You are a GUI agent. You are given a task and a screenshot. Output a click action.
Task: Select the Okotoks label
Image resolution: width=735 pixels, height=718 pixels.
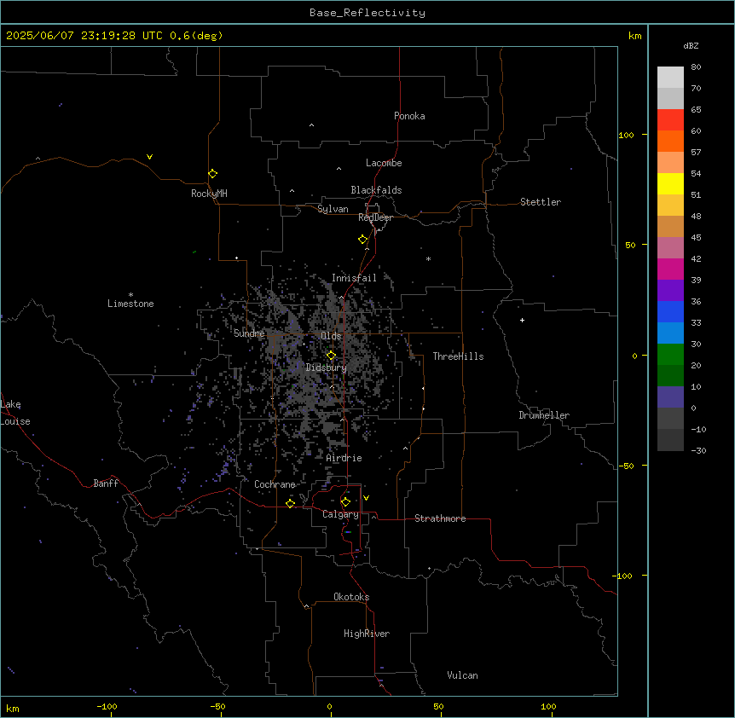(351, 597)
